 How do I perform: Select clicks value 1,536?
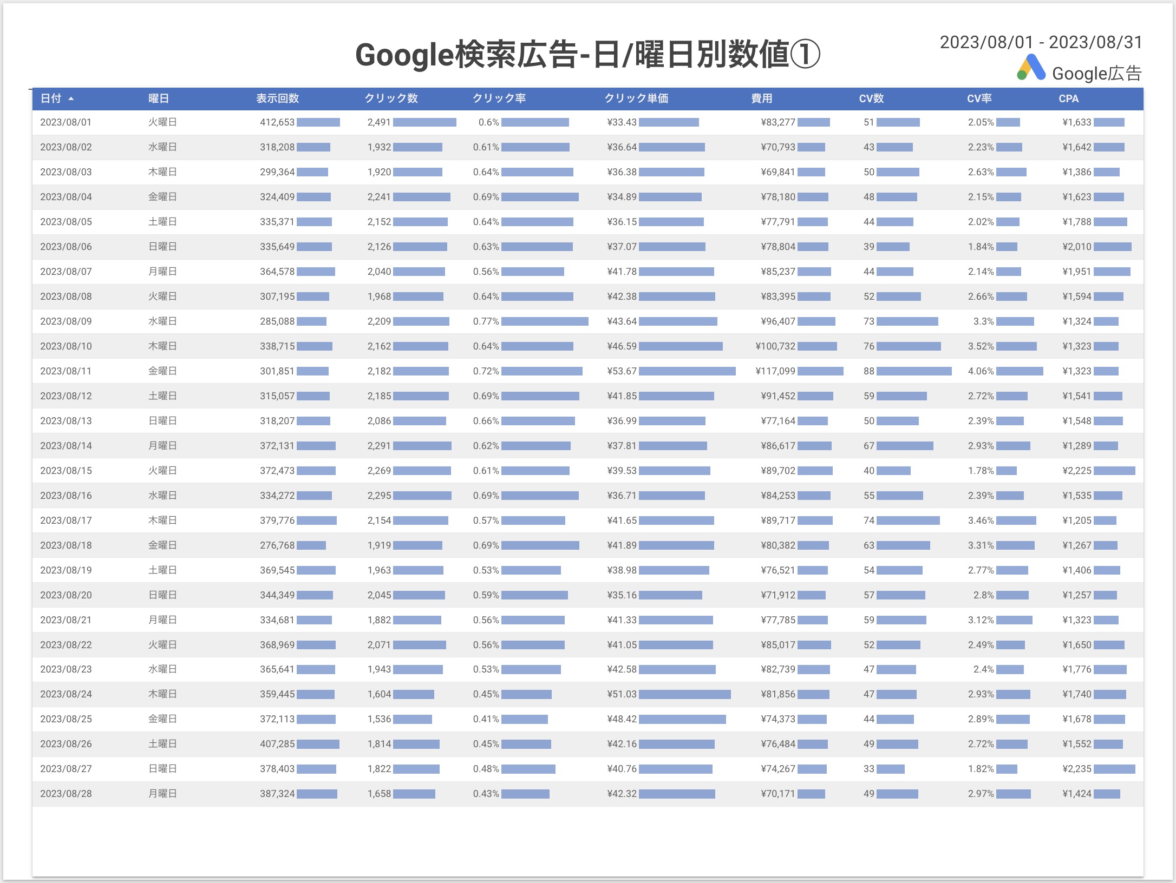click(x=379, y=719)
